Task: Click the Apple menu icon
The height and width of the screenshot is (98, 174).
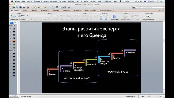Action: click(12, 1)
